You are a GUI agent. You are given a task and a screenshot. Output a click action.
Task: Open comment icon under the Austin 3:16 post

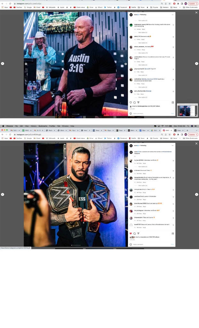[134, 102]
